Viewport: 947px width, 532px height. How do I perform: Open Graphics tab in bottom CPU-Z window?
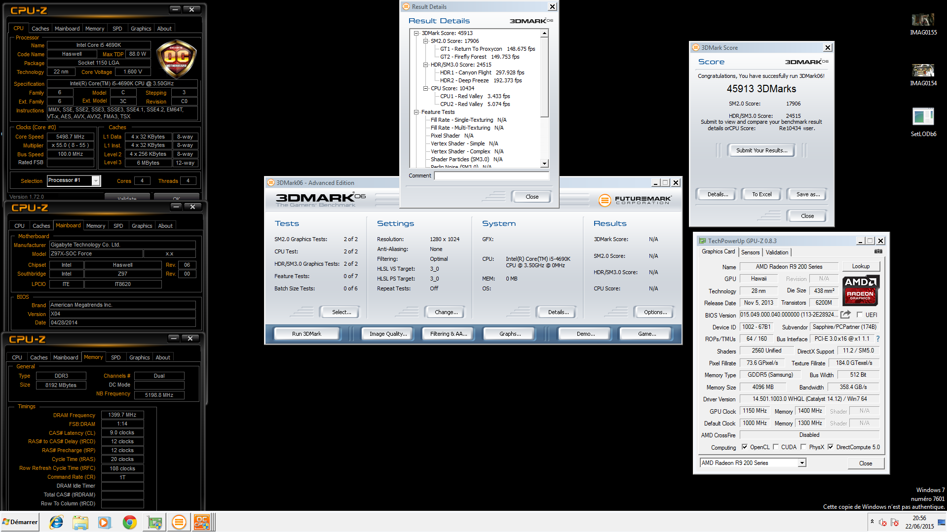[x=139, y=357]
